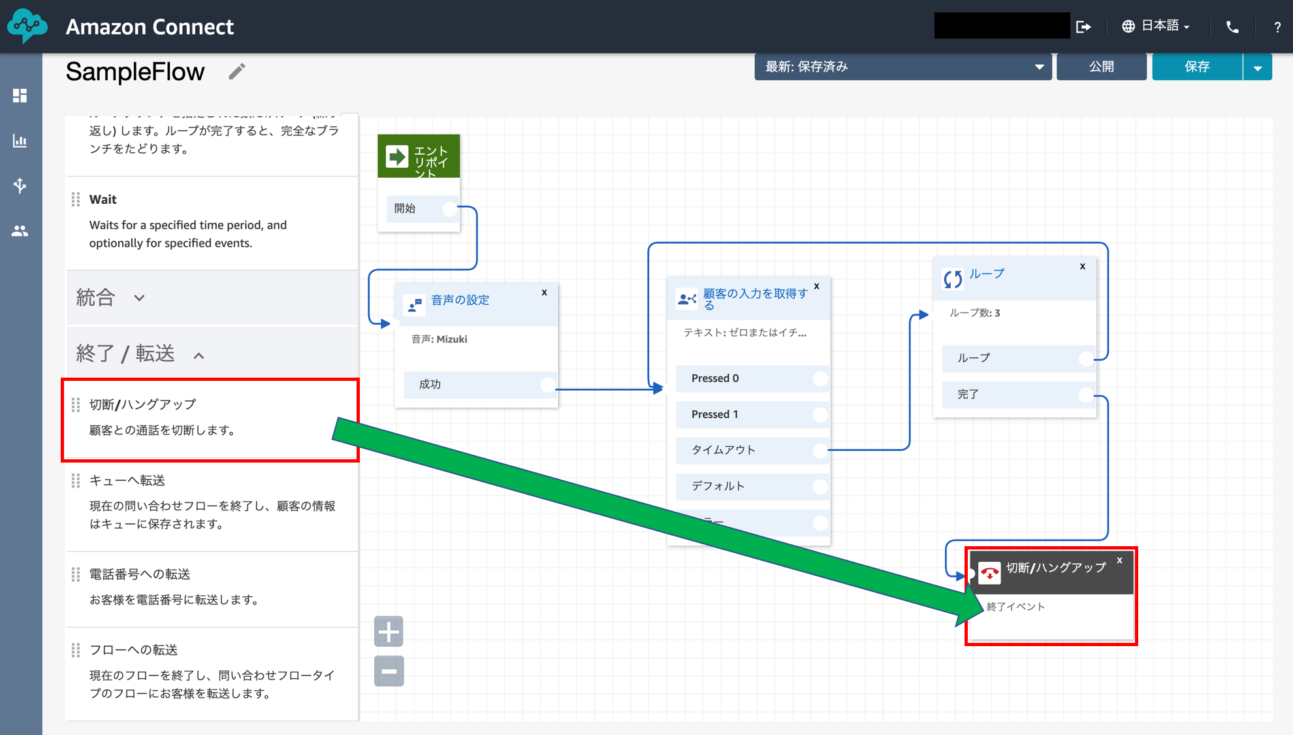Click the タイムアウト output connector
Image resolution: width=1293 pixels, height=735 pixels.
coord(820,450)
